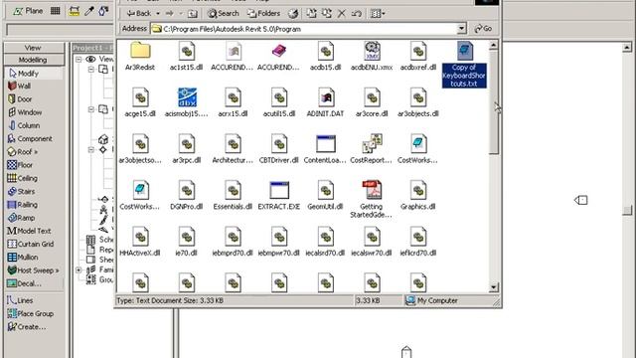Screen dimensions: 636x358
Task: Choose the Door tool
Action: coord(20,99)
